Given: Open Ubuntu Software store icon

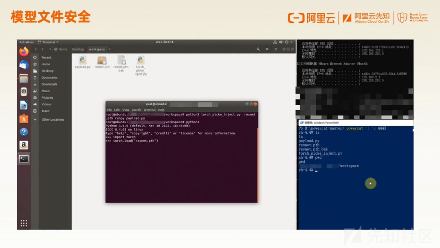Looking at the screenshot, I should point(24,119).
